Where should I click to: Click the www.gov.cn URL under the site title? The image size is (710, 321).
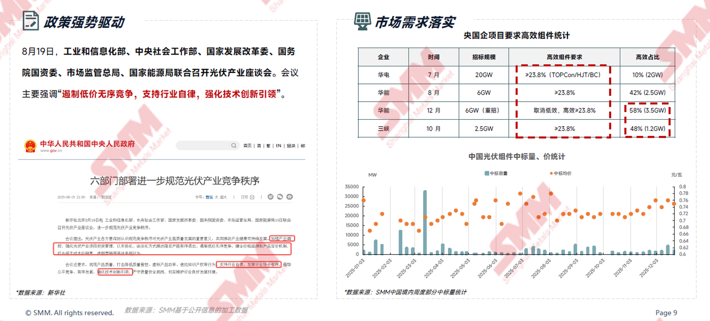pyautogui.click(x=51, y=151)
